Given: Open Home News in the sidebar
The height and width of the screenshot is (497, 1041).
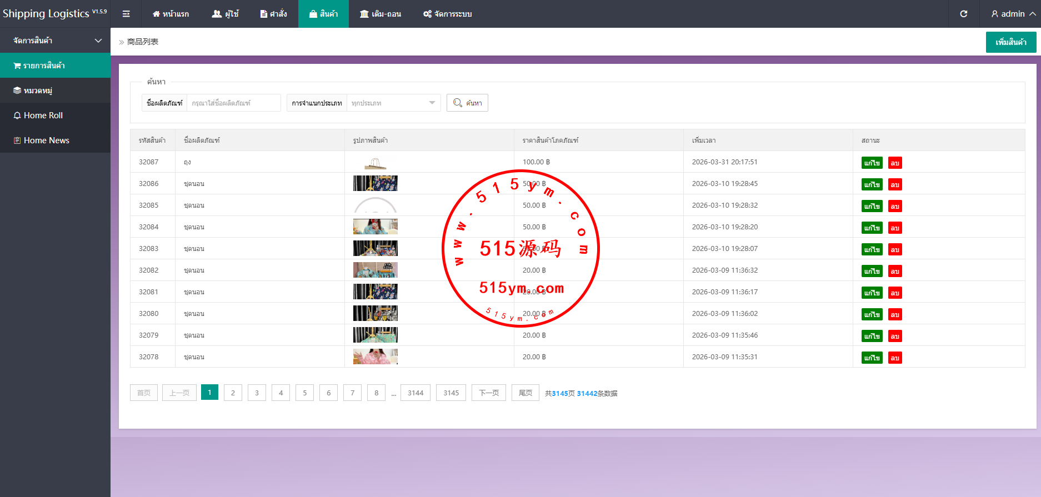Looking at the screenshot, I should click(46, 140).
